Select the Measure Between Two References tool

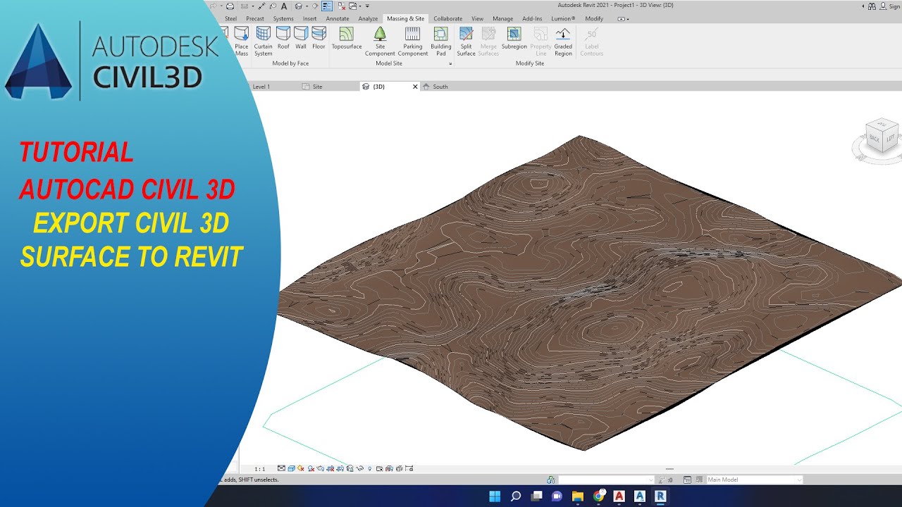[x=245, y=6]
